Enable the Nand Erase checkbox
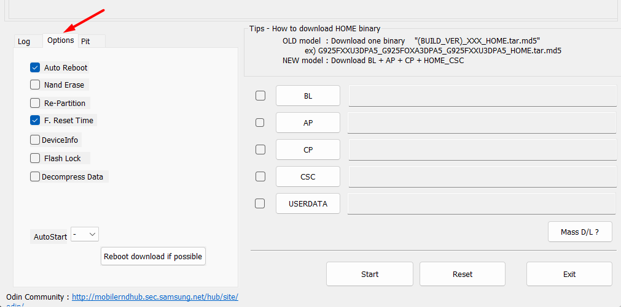The height and width of the screenshot is (307, 621). point(35,85)
